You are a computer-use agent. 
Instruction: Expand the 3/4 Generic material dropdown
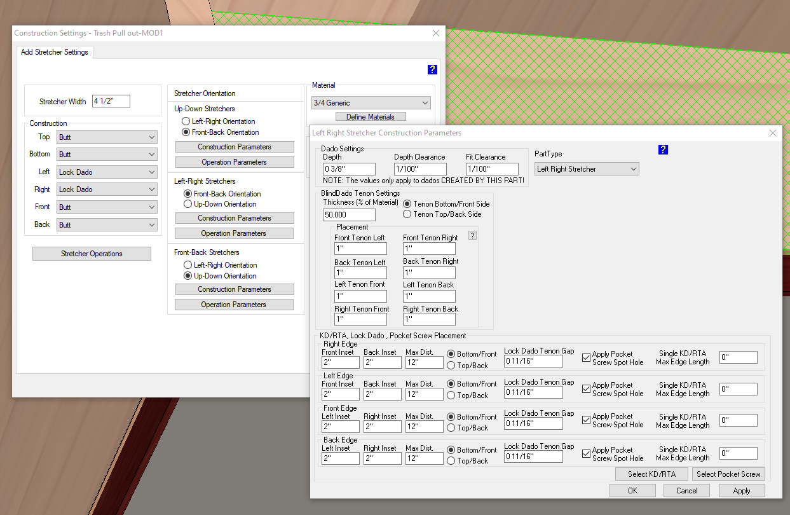tap(371, 103)
